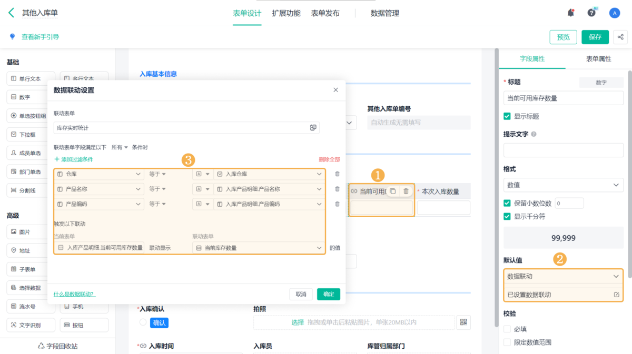Open the help question mark icon
The height and width of the screenshot is (354, 632).
point(591,13)
